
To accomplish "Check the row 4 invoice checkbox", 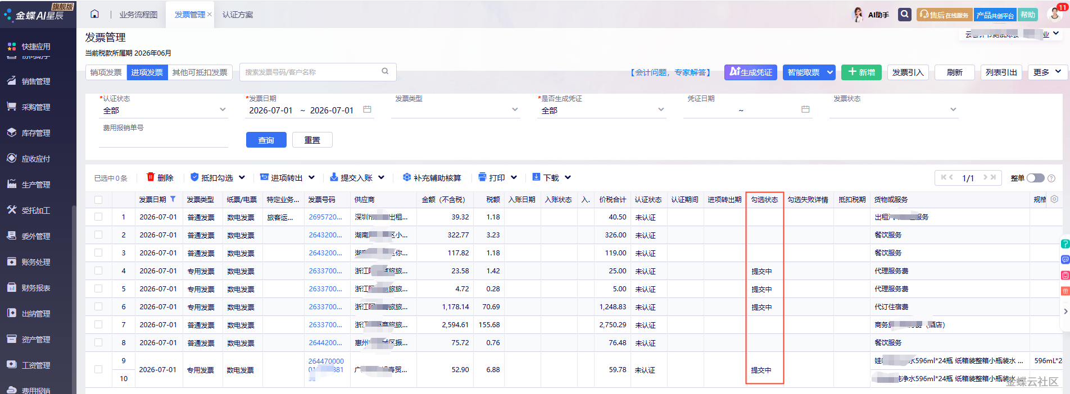I will [x=98, y=271].
